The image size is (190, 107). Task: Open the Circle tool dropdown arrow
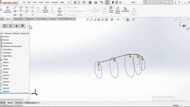(23, 7)
